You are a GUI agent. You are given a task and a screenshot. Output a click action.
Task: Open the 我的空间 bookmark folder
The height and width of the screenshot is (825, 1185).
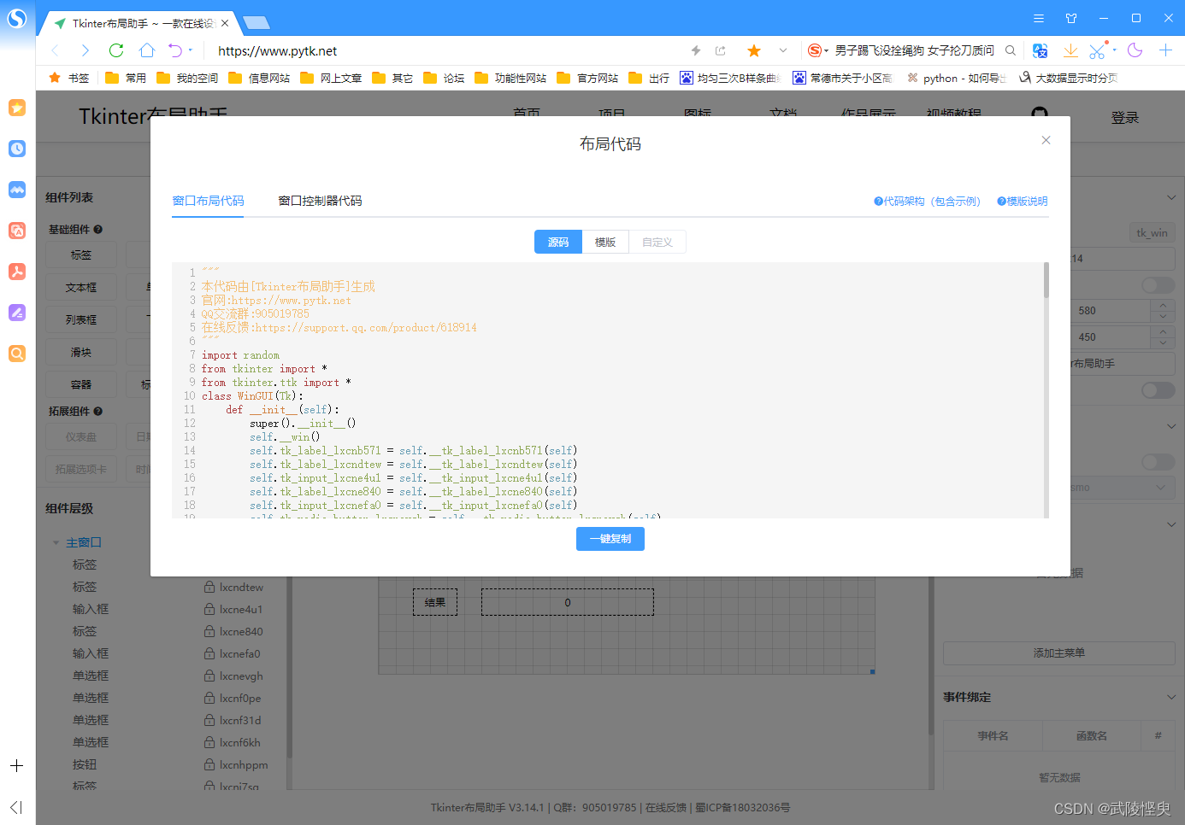point(187,78)
